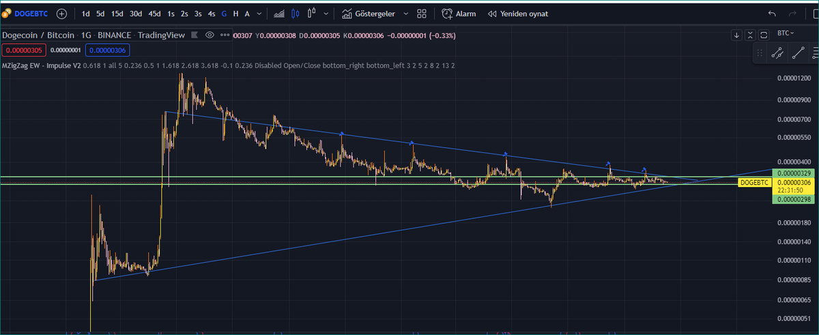Click the collapse arrows button above price scale

tap(750, 34)
